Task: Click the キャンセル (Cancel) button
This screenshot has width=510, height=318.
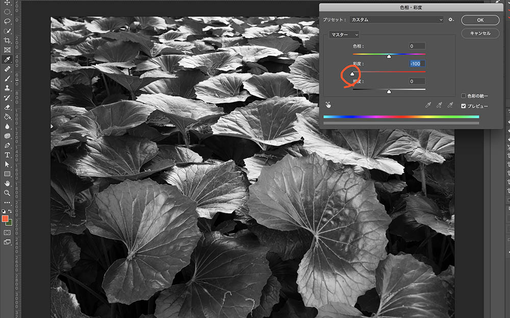Action: click(480, 33)
